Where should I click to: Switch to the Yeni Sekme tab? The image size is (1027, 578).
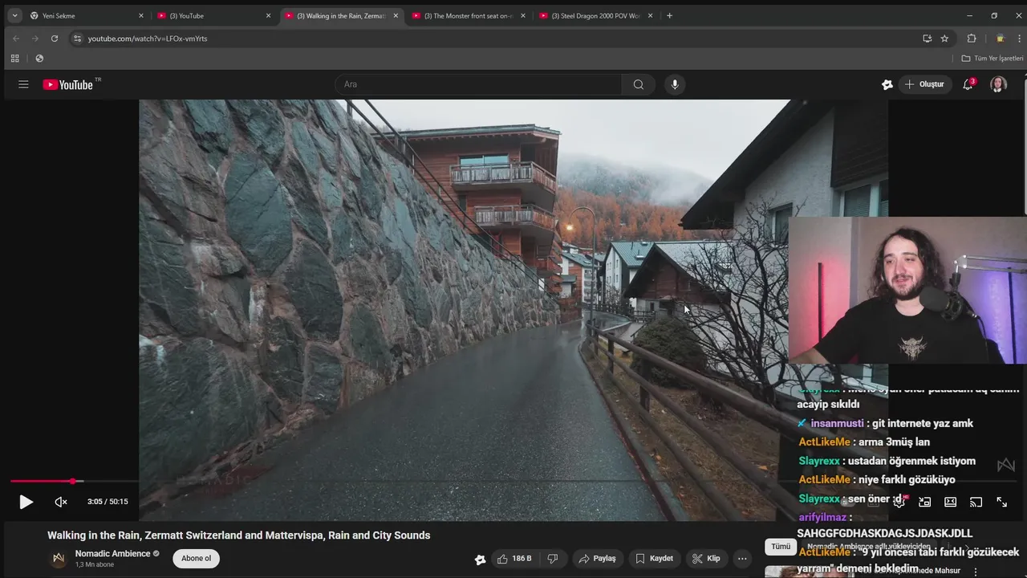pos(87,15)
